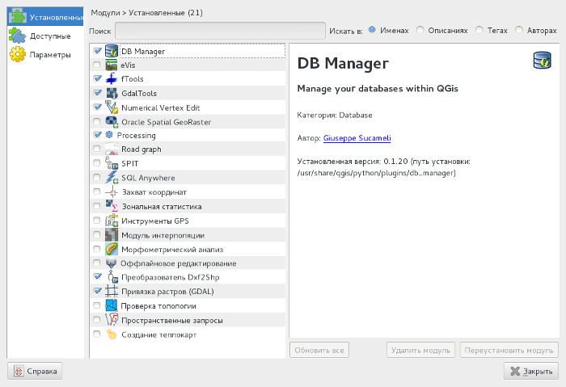
Task: Click the SQL Anywhere lightning icon
Action: (112, 178)
